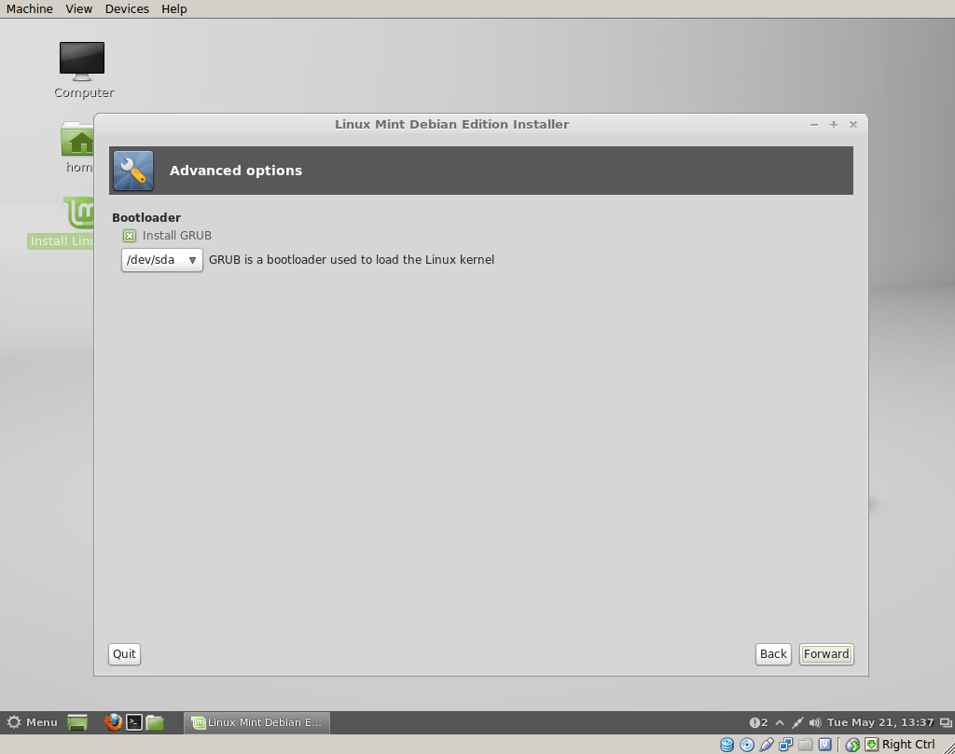The width and height of the screenshot is (955, 754).
Task: Click the Forward button
Action: point(825,653)
